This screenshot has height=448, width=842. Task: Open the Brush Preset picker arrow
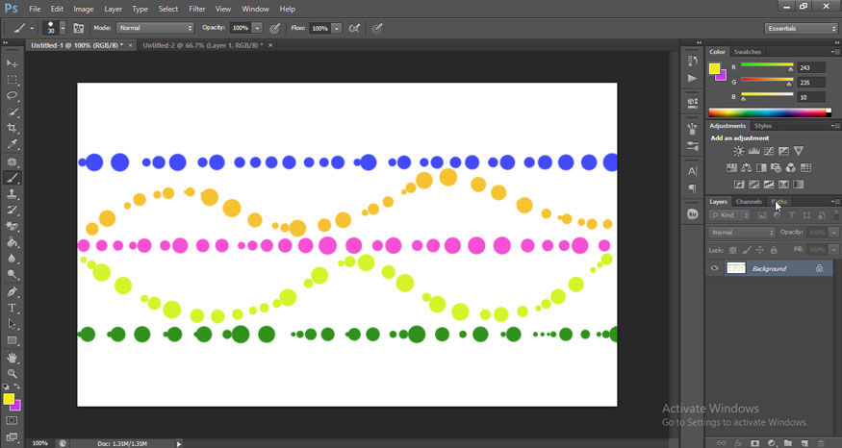coord(60,28)
